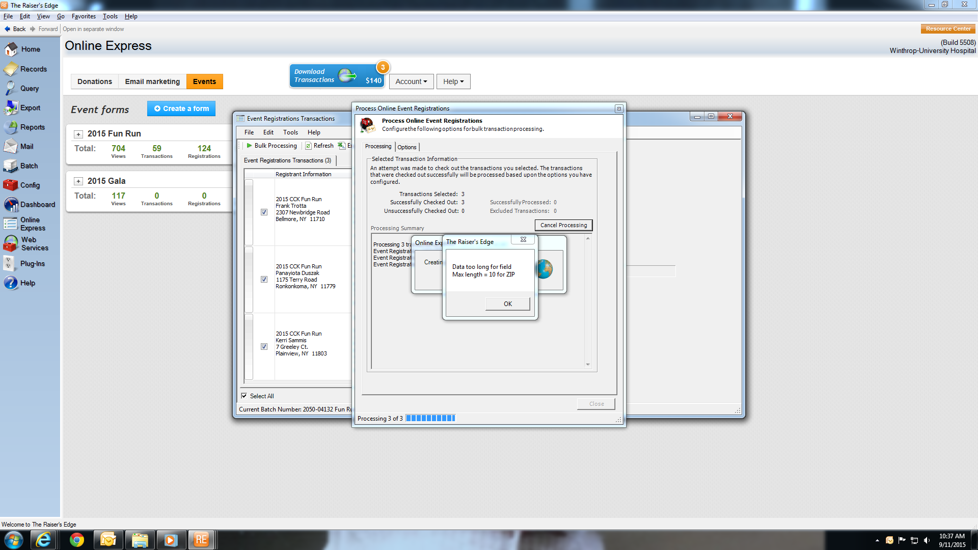Click the 3 notification badge on Download Transactions
978x550 pixels.
[x=383, y=67]
